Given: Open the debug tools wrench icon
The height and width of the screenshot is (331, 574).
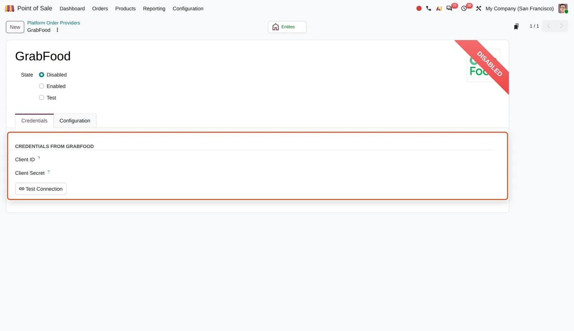Looking at the screenshot, I should click(479, 8).
